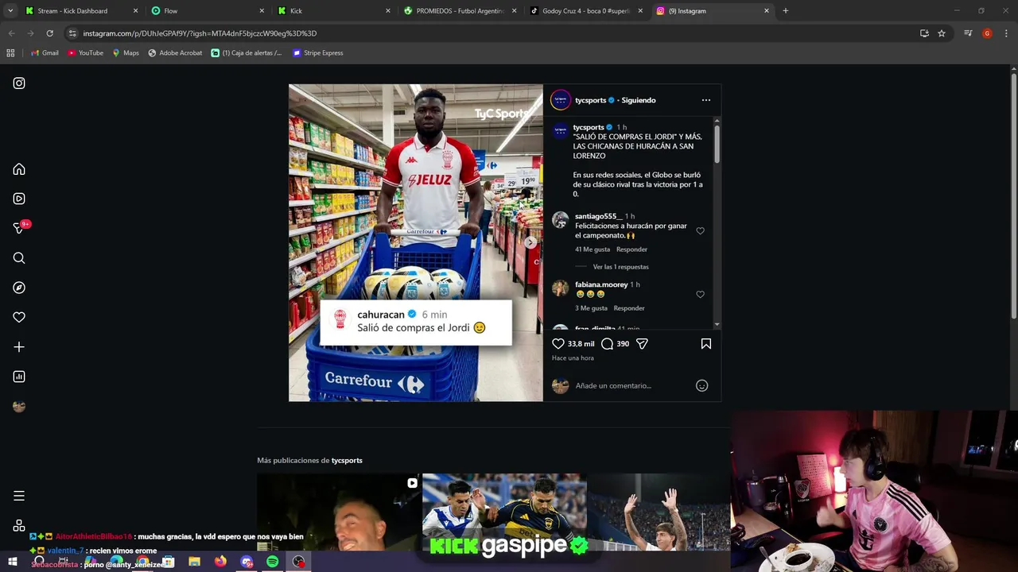Viewport: 1018px width, 572px height.
Task: Open Meta apps grid icon
Action: pyautogui.click(x=19, y=525)
